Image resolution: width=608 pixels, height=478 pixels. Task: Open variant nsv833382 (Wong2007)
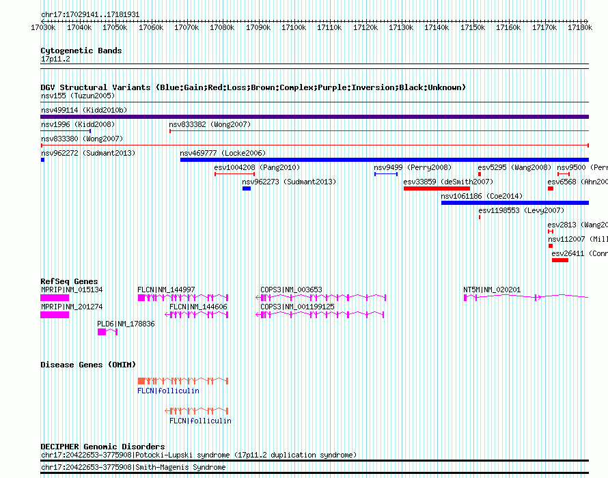tap(210, 124)
